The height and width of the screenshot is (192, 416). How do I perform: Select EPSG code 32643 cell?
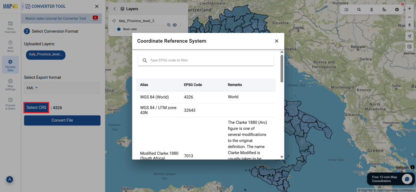click(x=189, y=110)
